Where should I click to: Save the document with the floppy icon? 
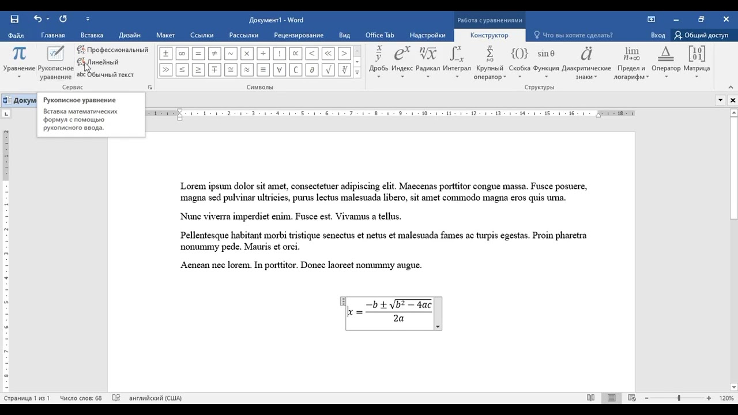(14, 19)
